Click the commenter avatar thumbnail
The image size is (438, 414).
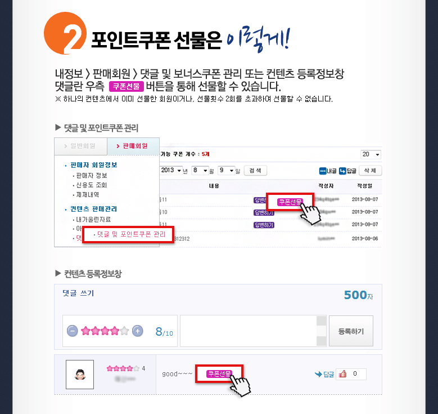tap(80, 375)
